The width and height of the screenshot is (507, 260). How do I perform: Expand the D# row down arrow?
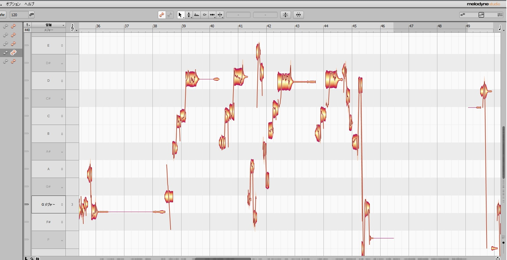tap(62, 64)
